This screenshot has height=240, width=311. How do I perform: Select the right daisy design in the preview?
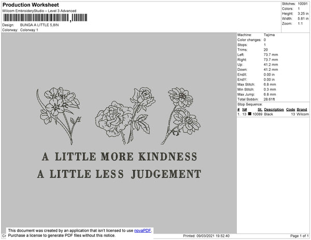pos(181,115)
